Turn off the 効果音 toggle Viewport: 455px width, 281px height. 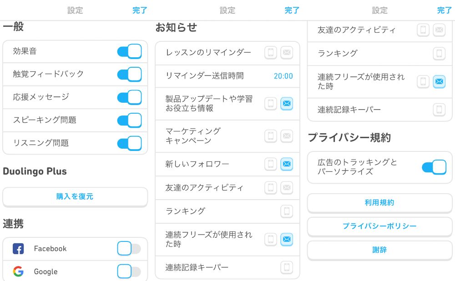tap(129, 51)
